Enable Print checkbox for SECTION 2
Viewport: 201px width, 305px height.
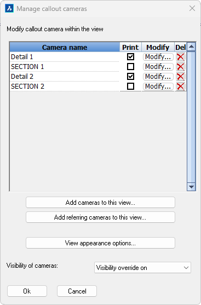[130, 86]
